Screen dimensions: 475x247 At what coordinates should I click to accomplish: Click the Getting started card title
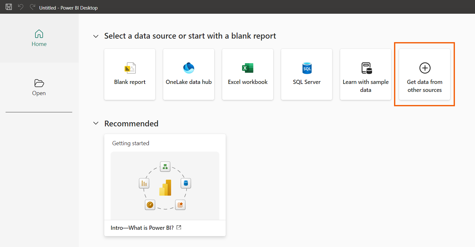131,143
